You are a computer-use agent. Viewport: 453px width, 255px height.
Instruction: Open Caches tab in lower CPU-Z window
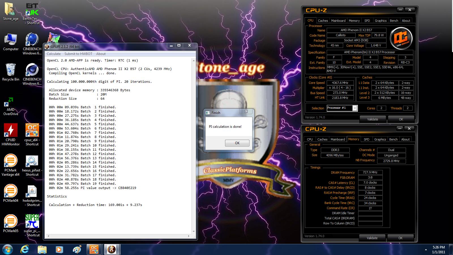point(322,139)
